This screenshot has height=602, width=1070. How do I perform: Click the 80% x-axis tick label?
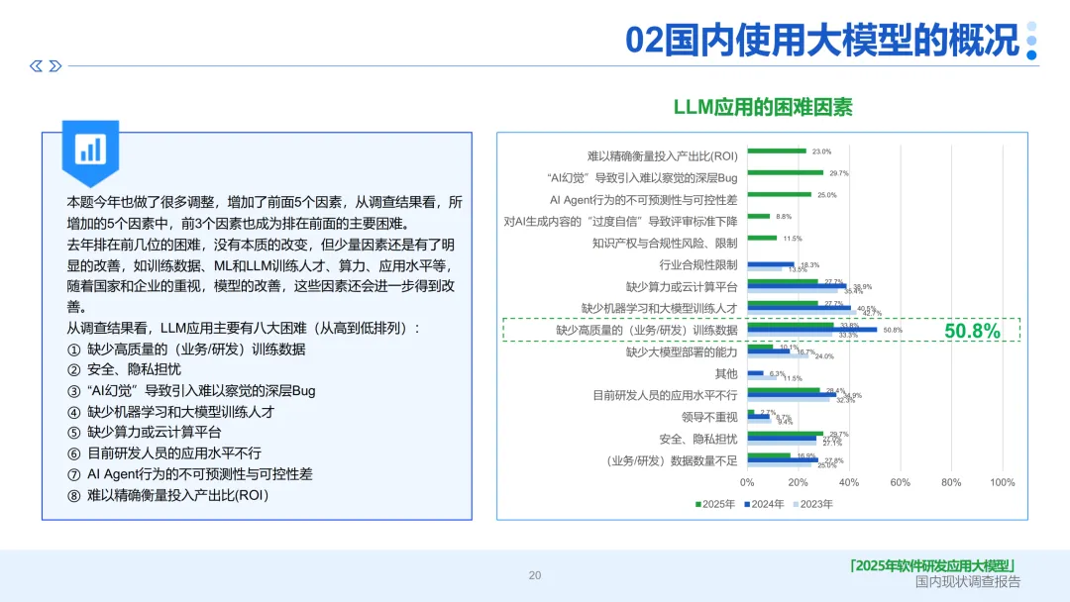[951, 483]
